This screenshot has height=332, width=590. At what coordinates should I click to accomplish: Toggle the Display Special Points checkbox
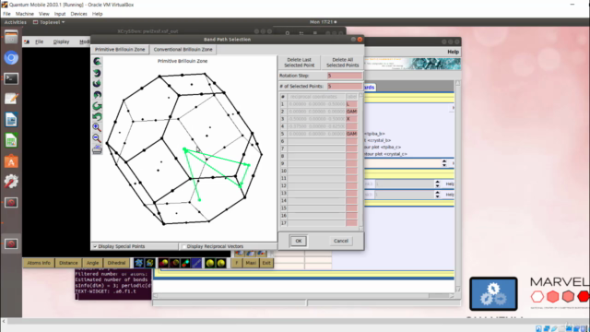pyautogui.click(x=95, y=246)
